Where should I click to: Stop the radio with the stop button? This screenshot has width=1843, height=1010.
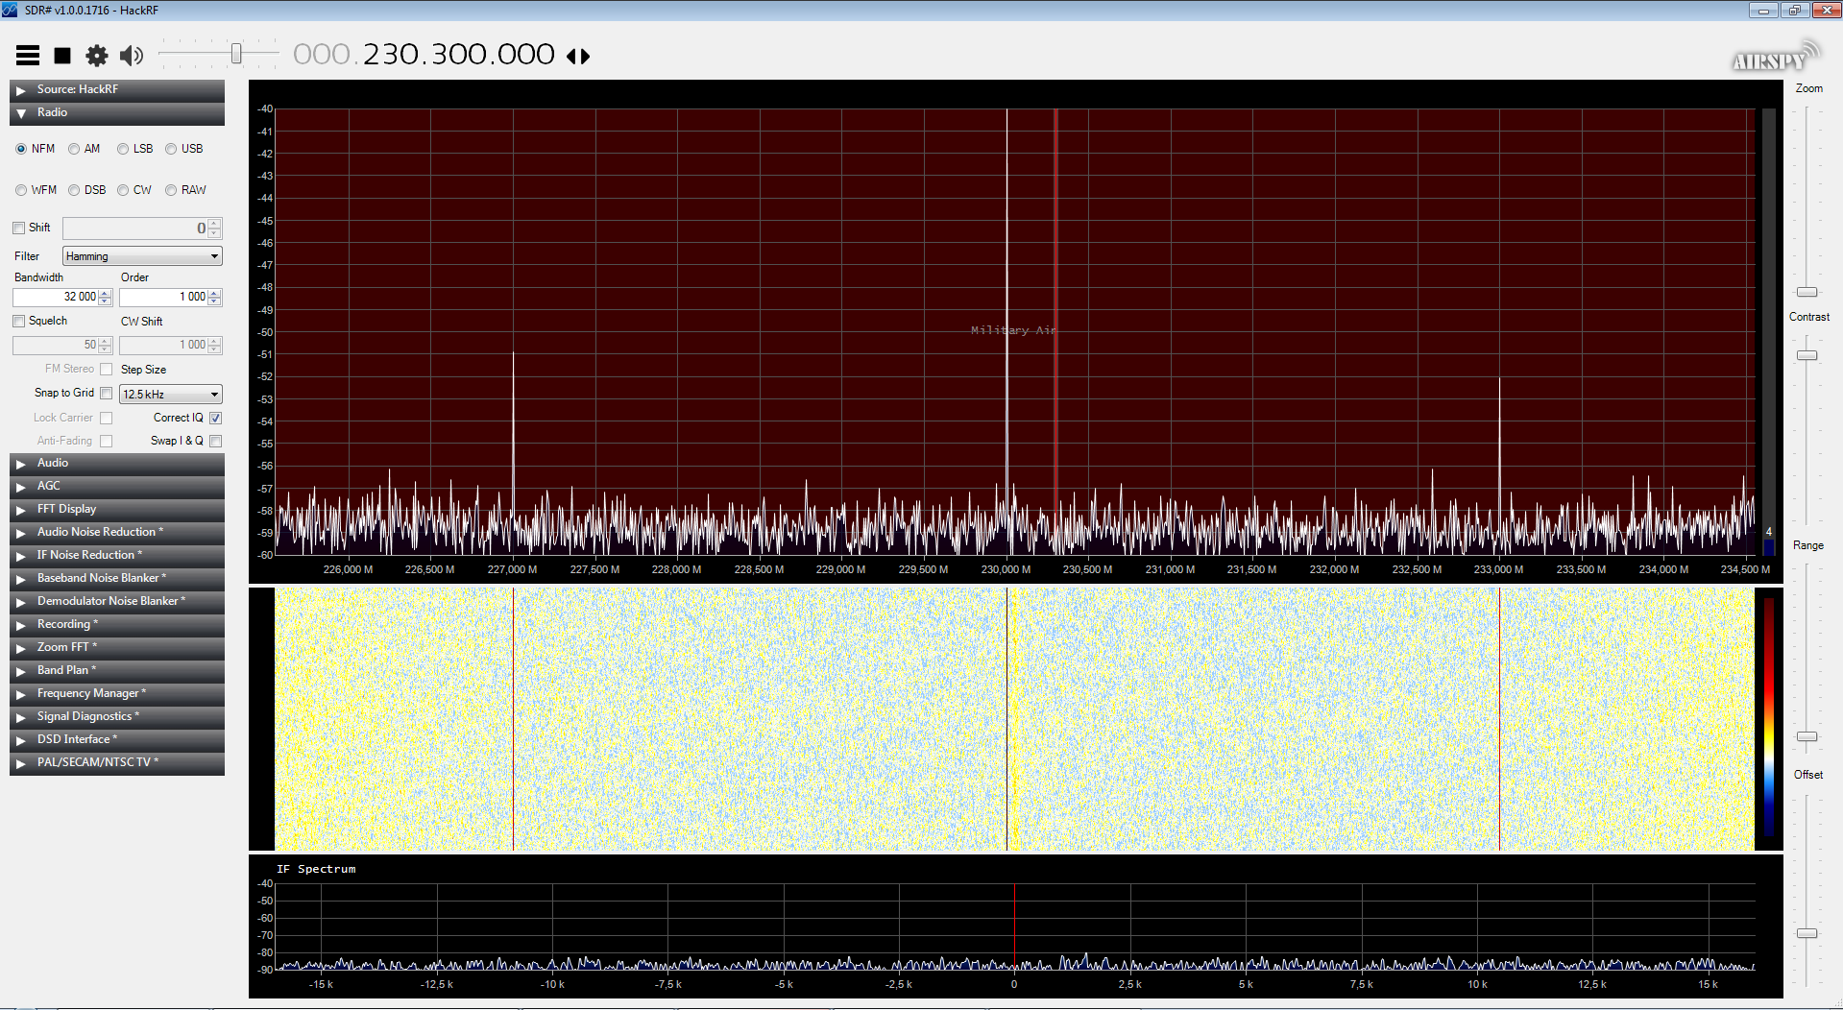(x=62, y=56)
